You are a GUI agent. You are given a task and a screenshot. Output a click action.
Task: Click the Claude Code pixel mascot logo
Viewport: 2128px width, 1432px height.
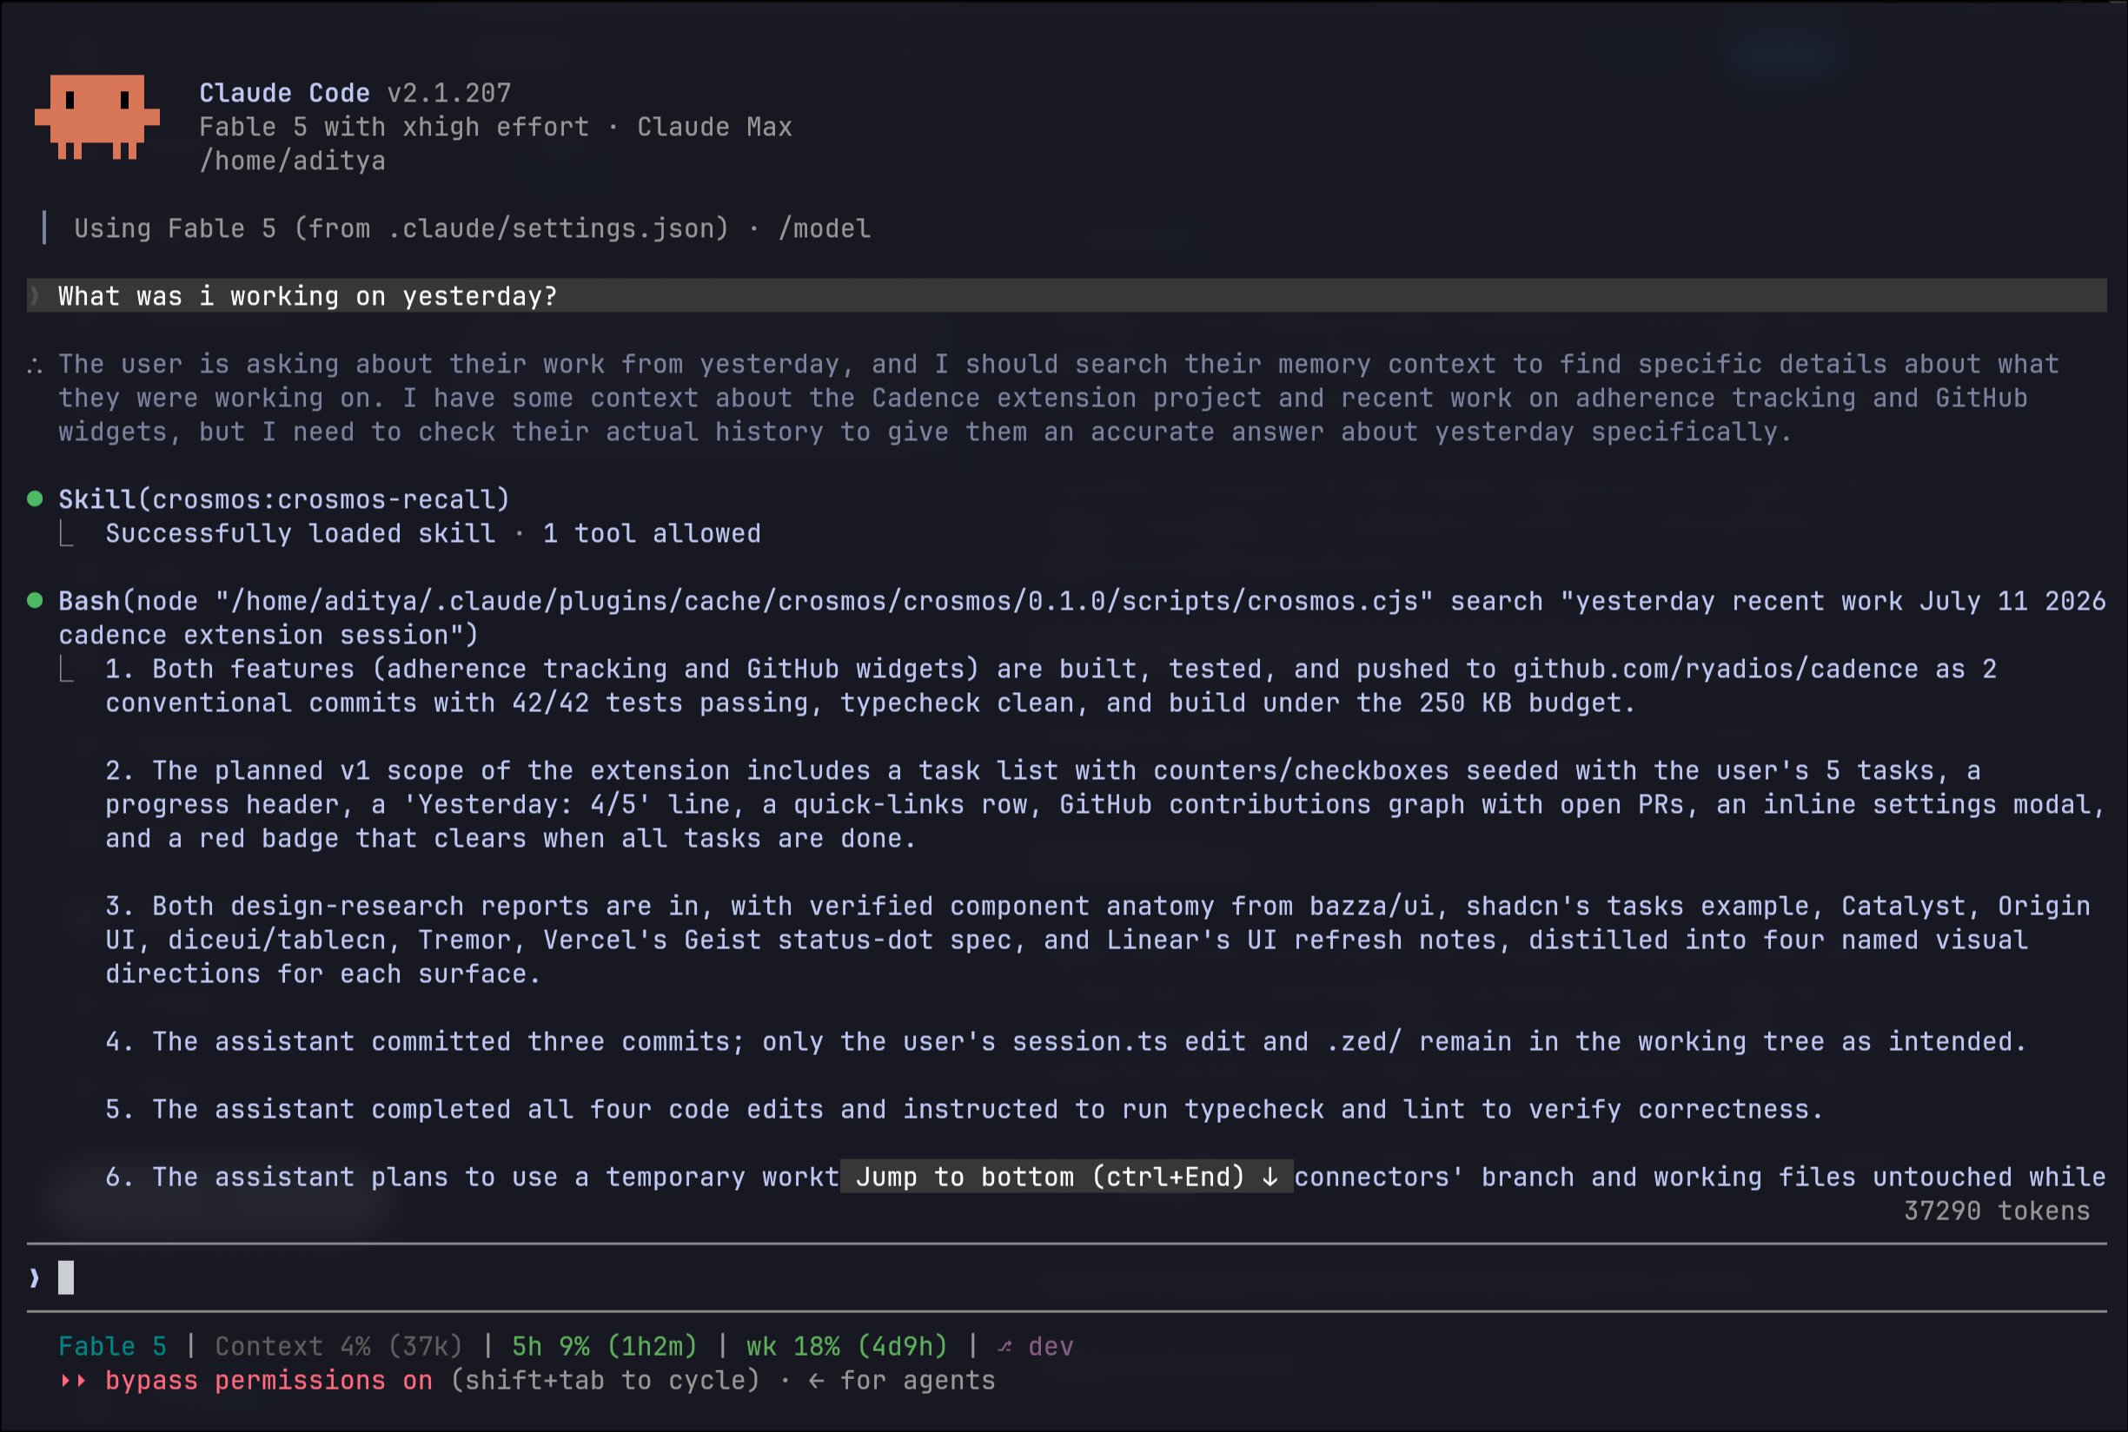pos(96,117)
